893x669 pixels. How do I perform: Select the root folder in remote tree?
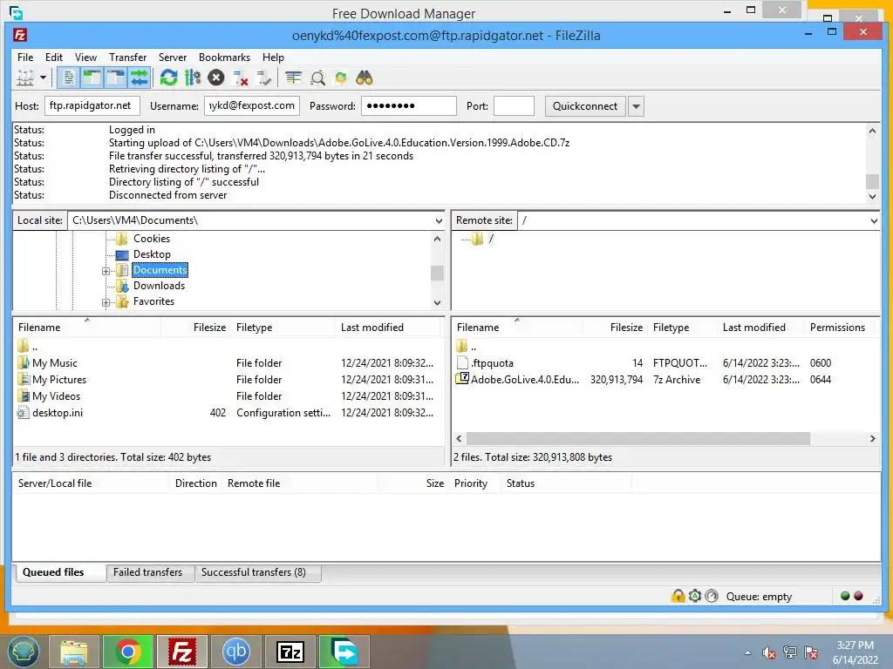pos(490,239)
